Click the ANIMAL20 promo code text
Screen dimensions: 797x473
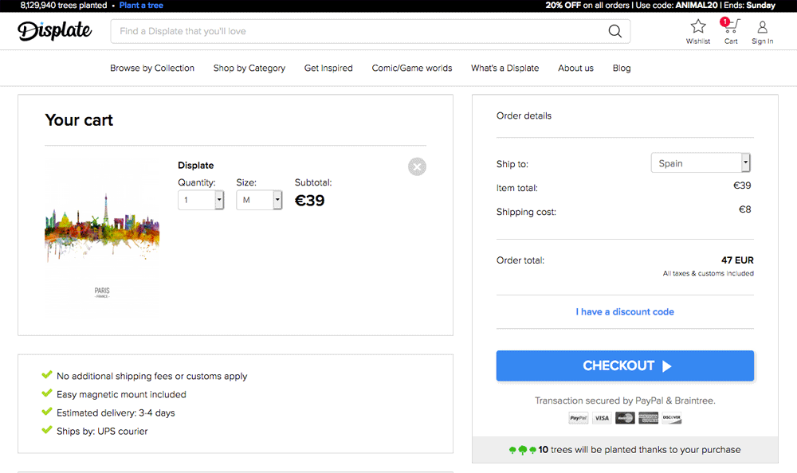(x=697, y=6)
